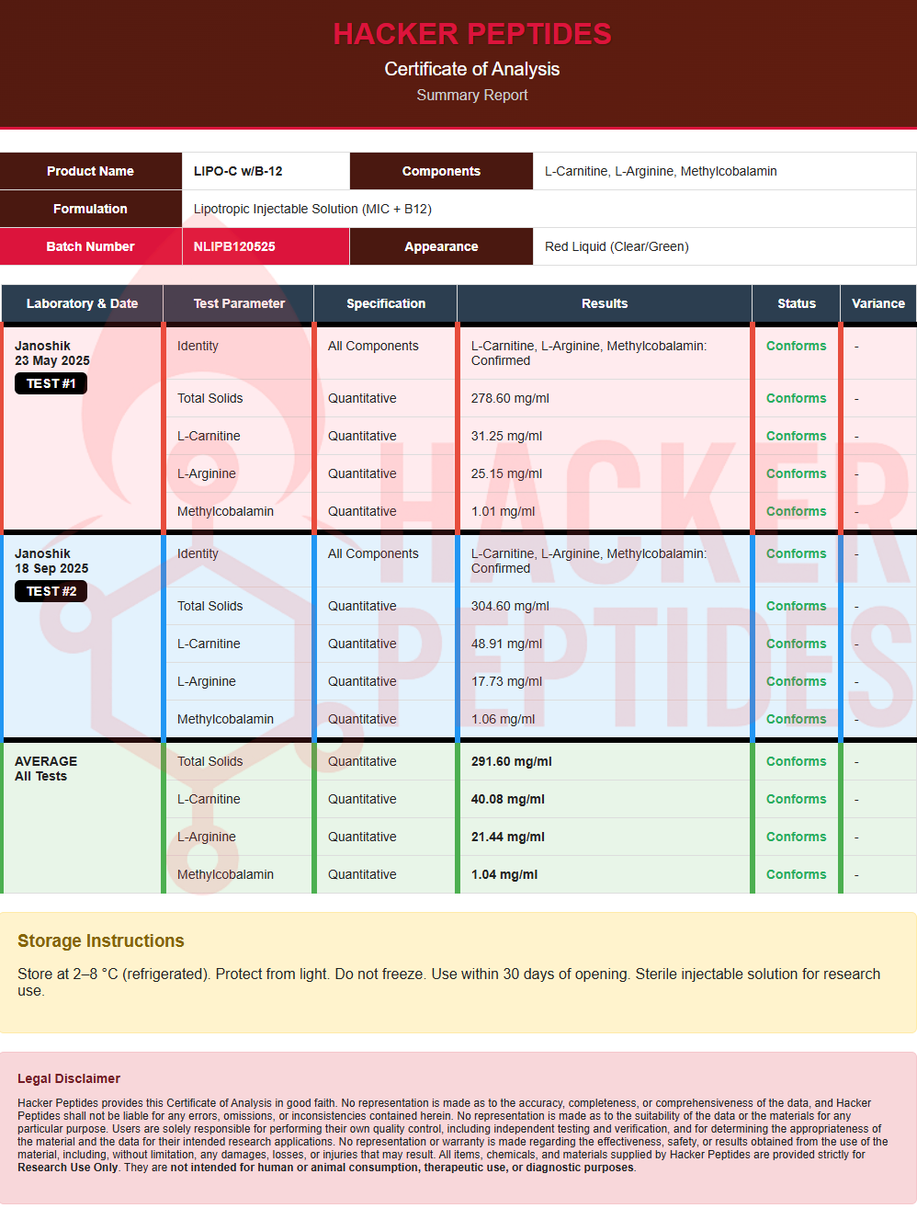Select the Store at 2–8 °C storage text
This screenshot has height=1208, width=917.
coord(448,982)
